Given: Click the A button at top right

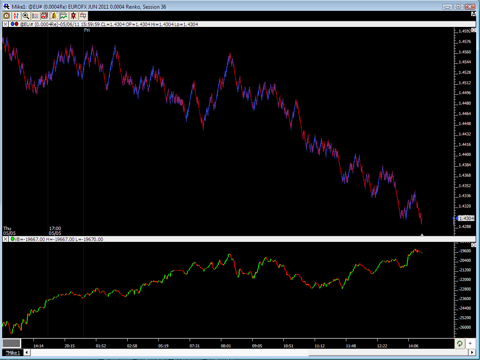Looking at the screenshot, I should [473, 14].
